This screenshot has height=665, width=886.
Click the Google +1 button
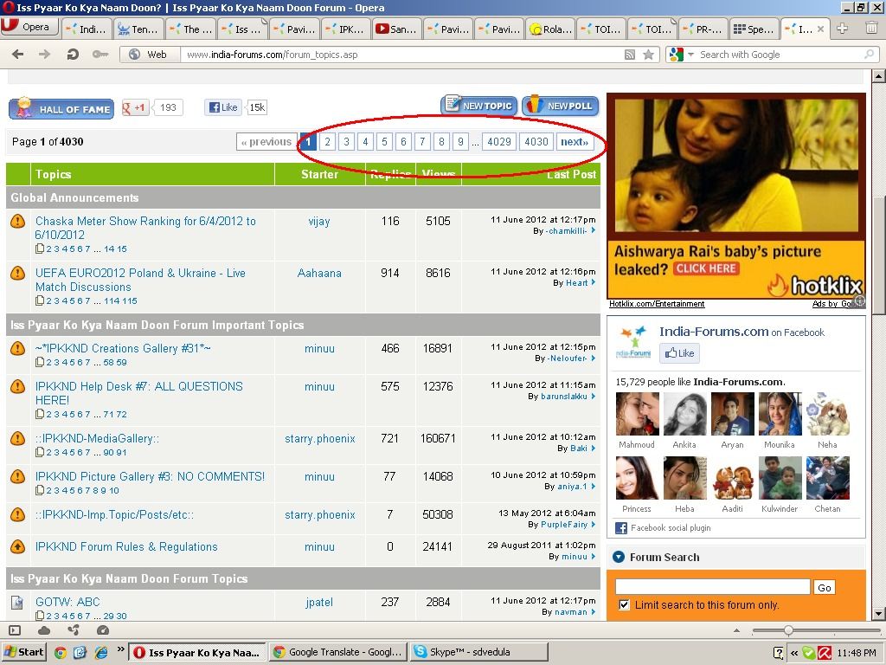pos(135,107)
